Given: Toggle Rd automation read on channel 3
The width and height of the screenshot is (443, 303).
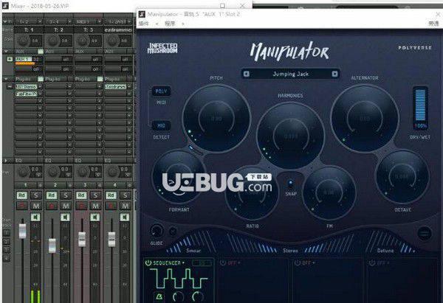Looking at the screenshot, I should (x=81, y=195).
